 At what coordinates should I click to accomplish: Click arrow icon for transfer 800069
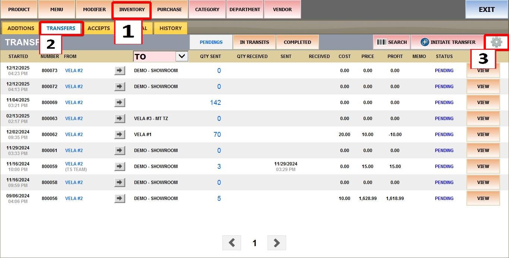click(x=120, y=103)
